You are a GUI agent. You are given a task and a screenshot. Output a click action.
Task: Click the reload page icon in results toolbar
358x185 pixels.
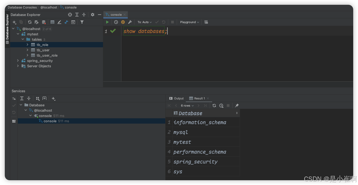point(214,106)
